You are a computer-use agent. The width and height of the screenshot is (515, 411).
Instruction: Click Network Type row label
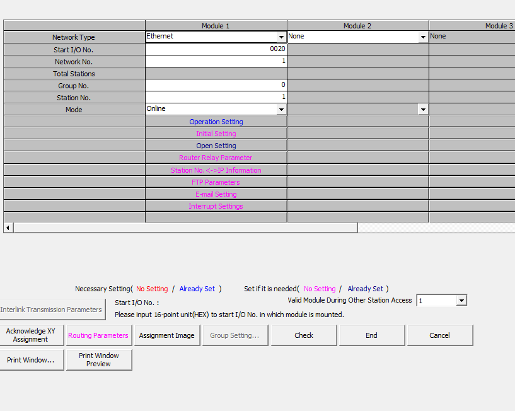(x=74, y=37)
